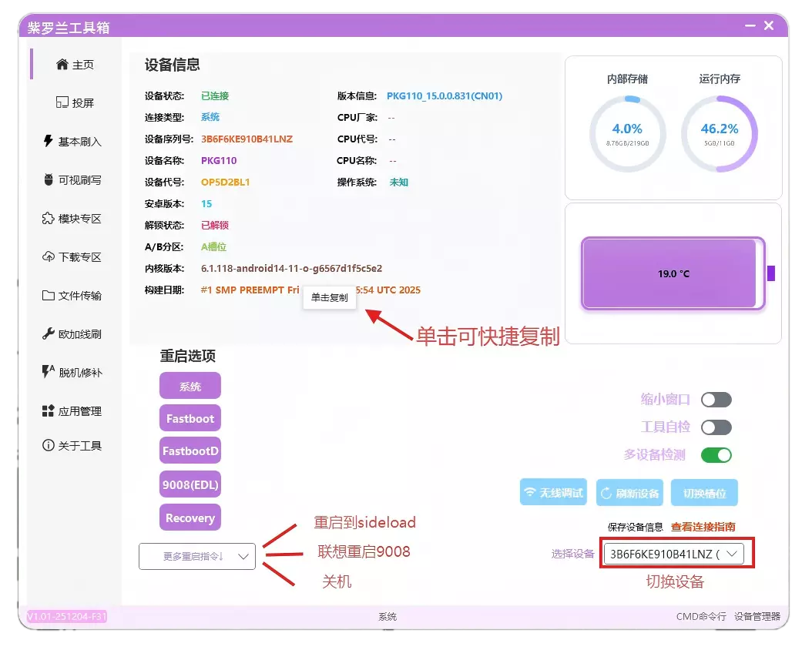Enable the 缩小窗口 minimize window toggle

click(716, 399)
